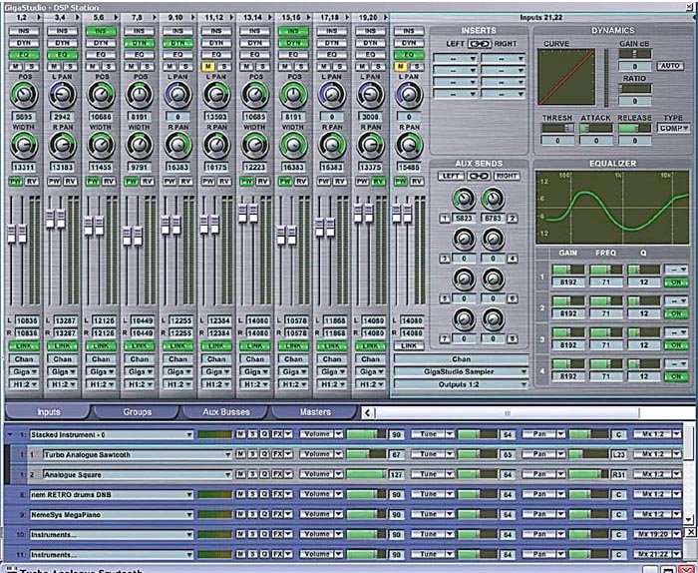
Task: Click M on NemeSys MegaPiano row
Action: click(x=240, y=514)
